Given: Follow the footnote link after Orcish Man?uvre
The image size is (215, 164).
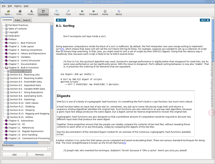Looking at the screenshot, I should point(125,143).
